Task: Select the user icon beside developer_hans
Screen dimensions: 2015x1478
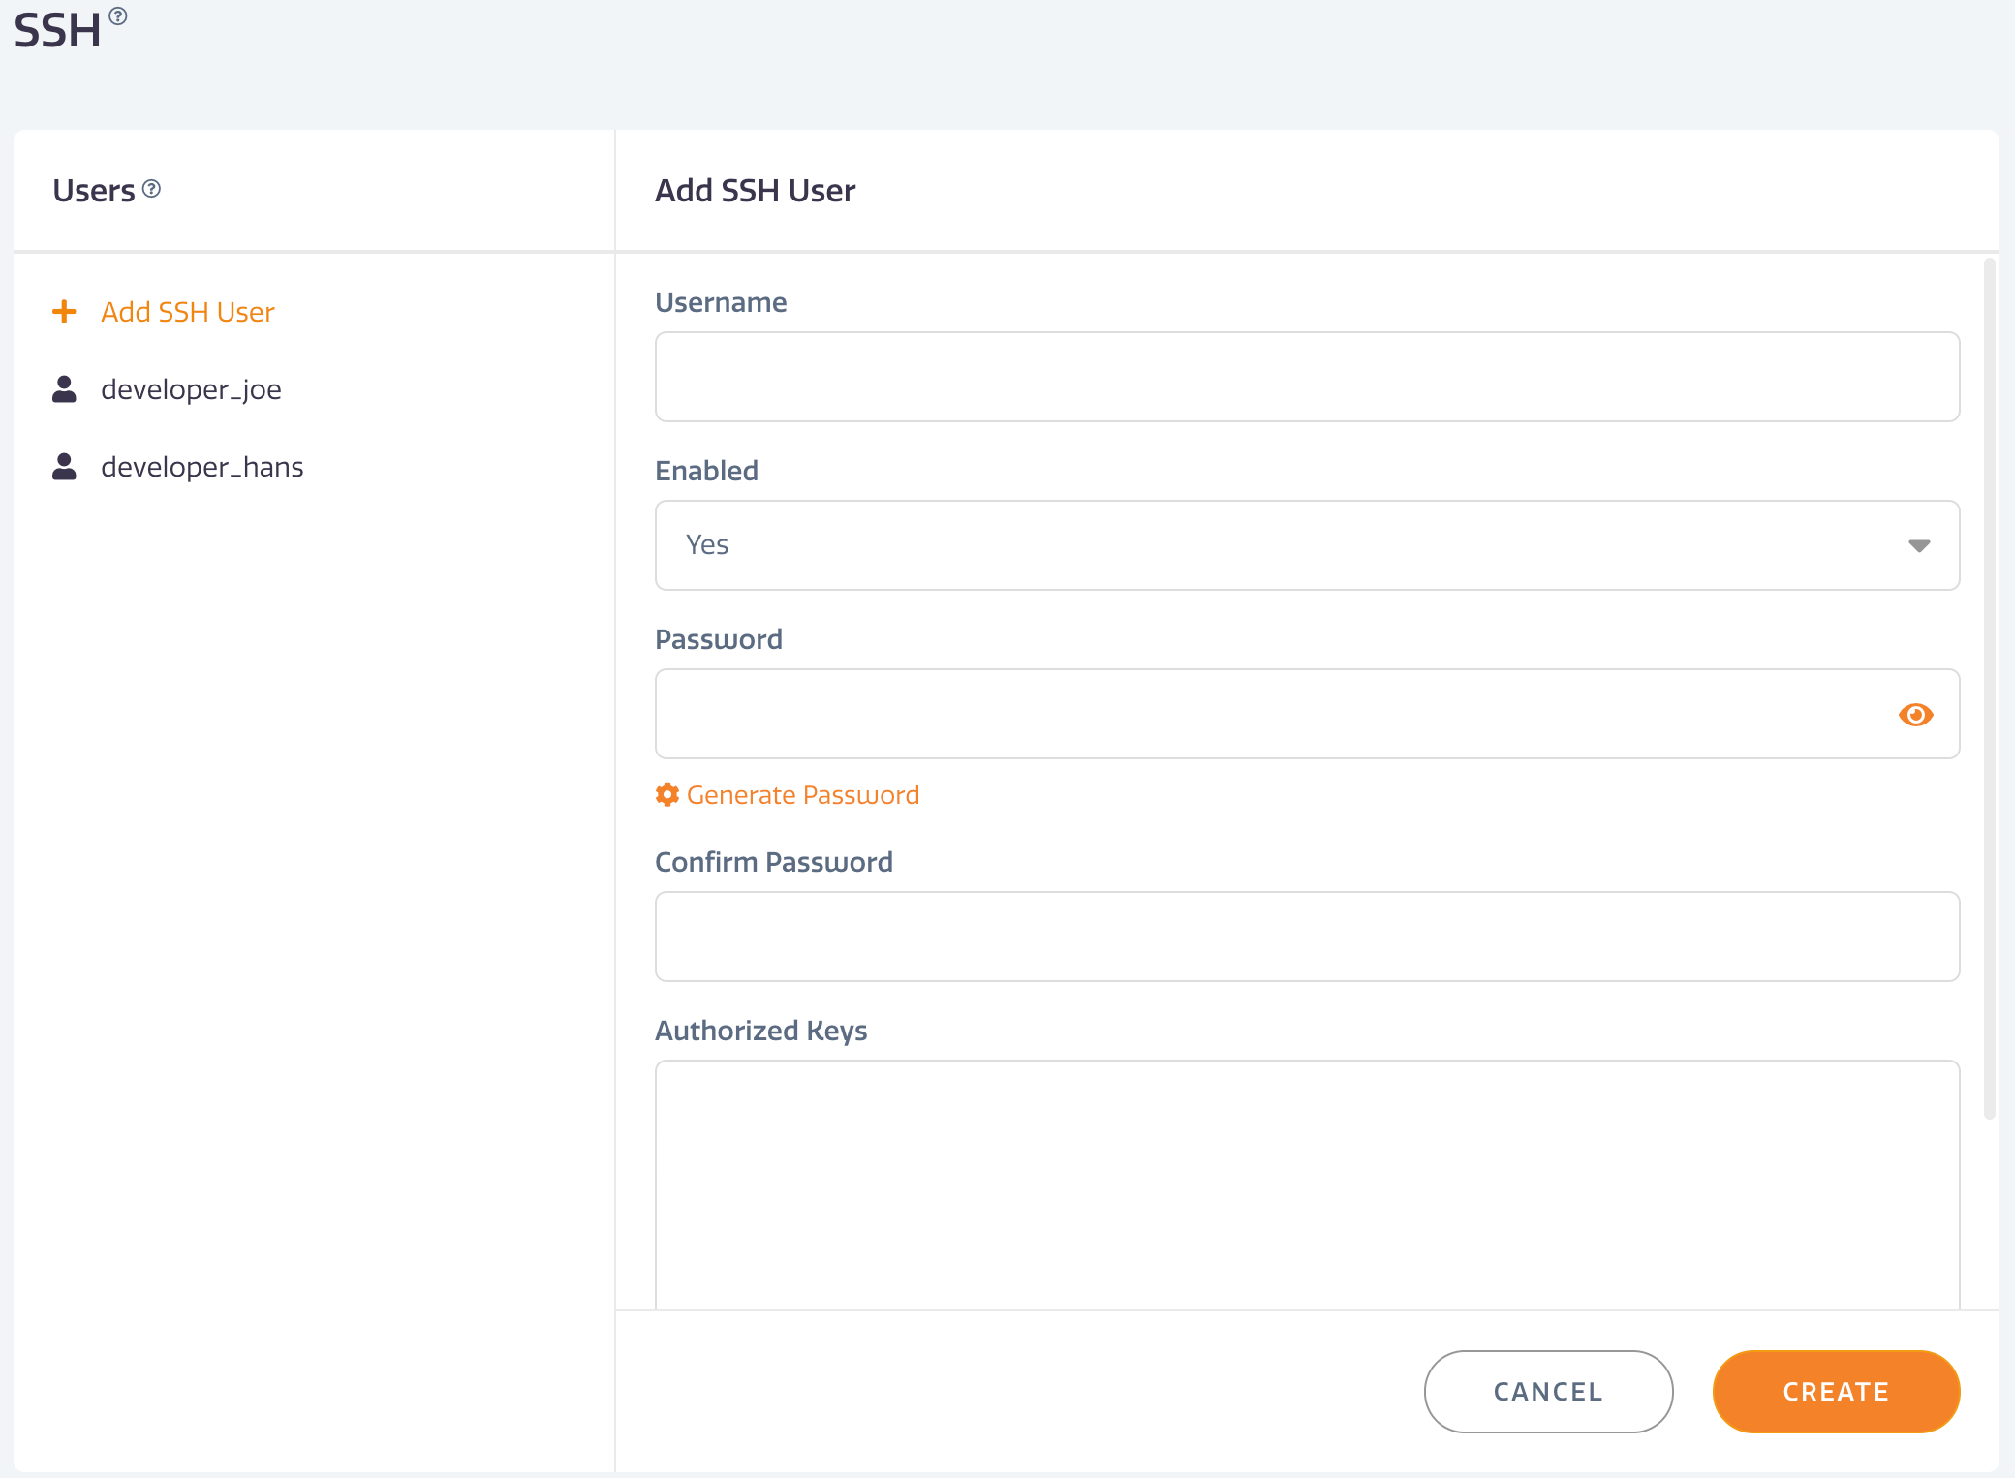Action: click(64, 466)
